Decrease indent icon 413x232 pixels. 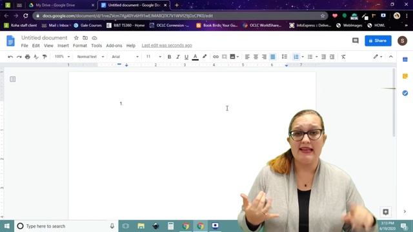(324, 57)
